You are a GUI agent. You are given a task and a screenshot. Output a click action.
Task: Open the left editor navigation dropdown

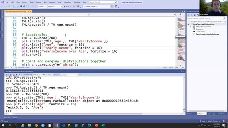[x=47, y=15]
